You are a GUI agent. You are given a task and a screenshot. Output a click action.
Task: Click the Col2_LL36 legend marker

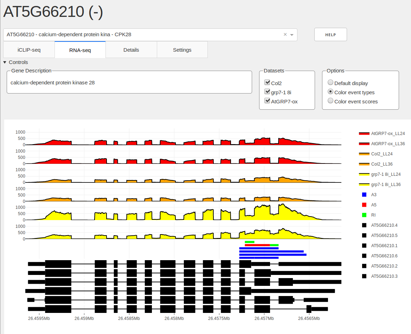(364, 164)
